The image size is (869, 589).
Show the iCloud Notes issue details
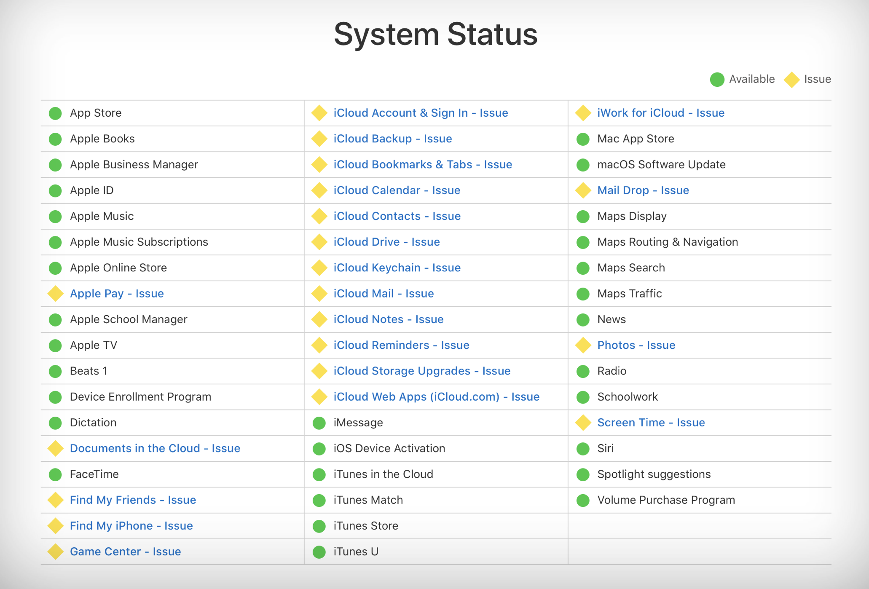click(x=388, y=319)
